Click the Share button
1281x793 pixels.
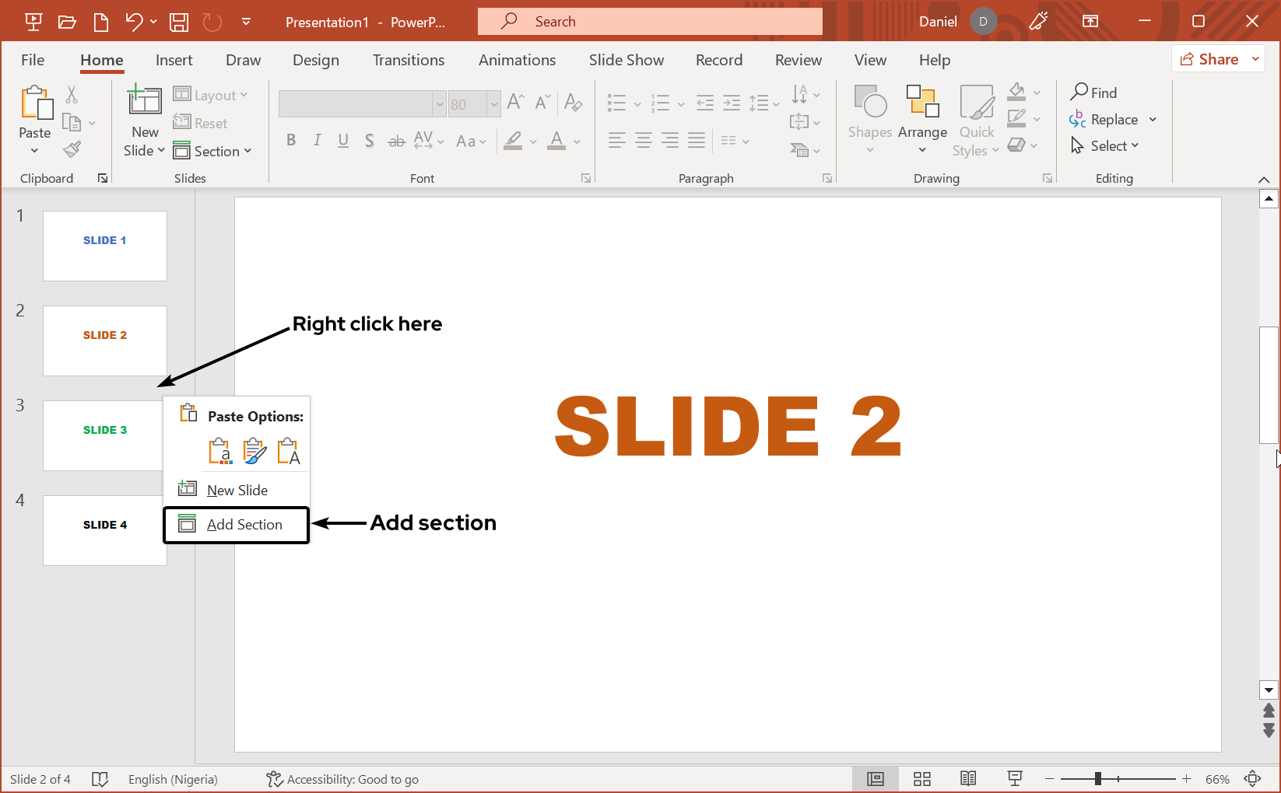(1209, 59)
